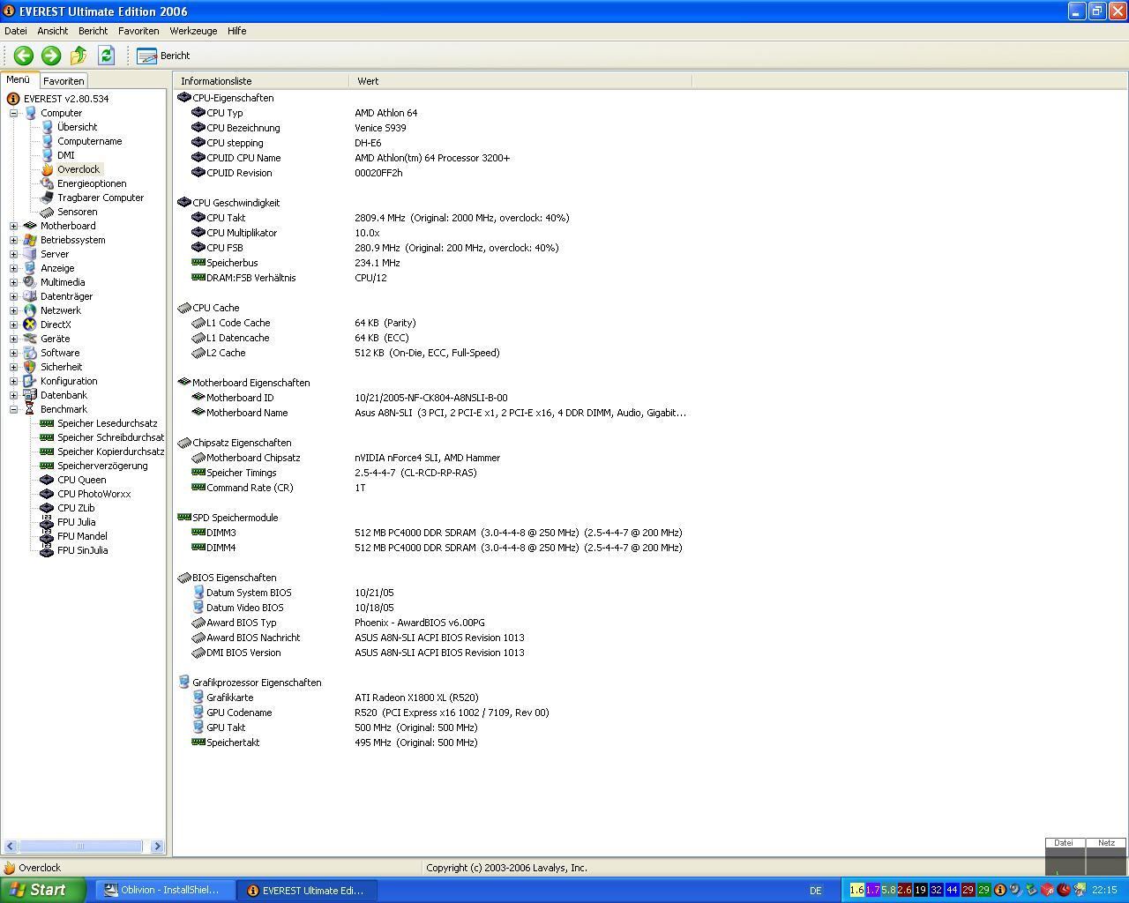Select Speicher Kopierdurchsatz benchmark
Viewport: 1129px width, 903px height.
(110, 451)
